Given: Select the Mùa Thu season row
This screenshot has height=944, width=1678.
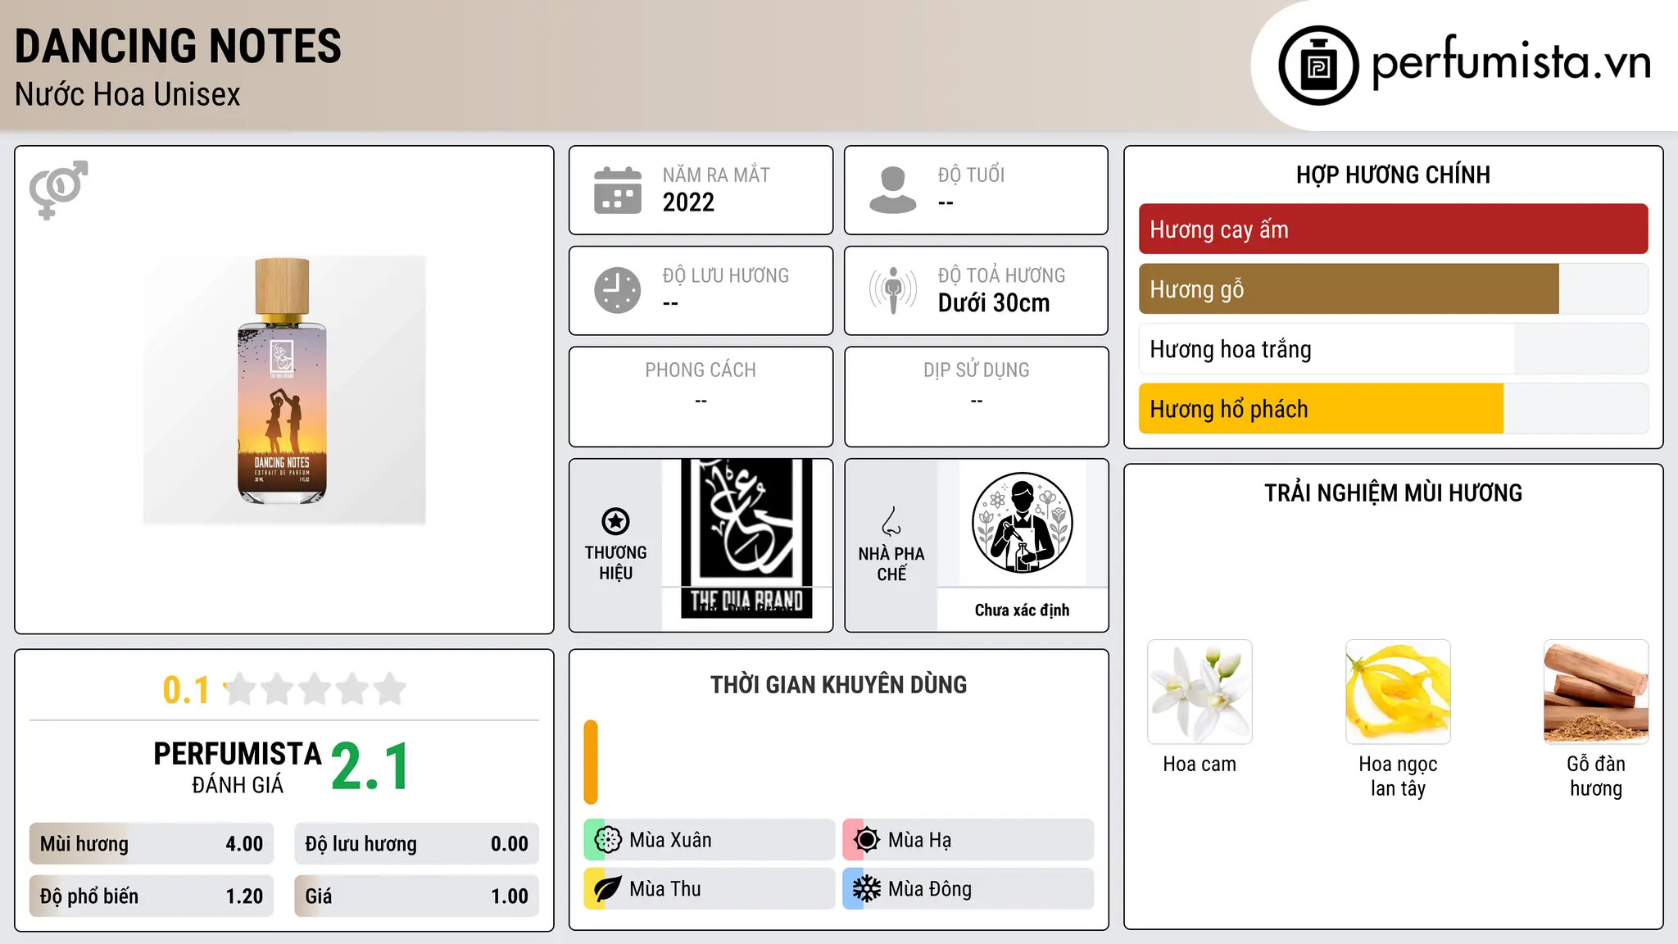Looking at the screenshot, I should [709, 889].
